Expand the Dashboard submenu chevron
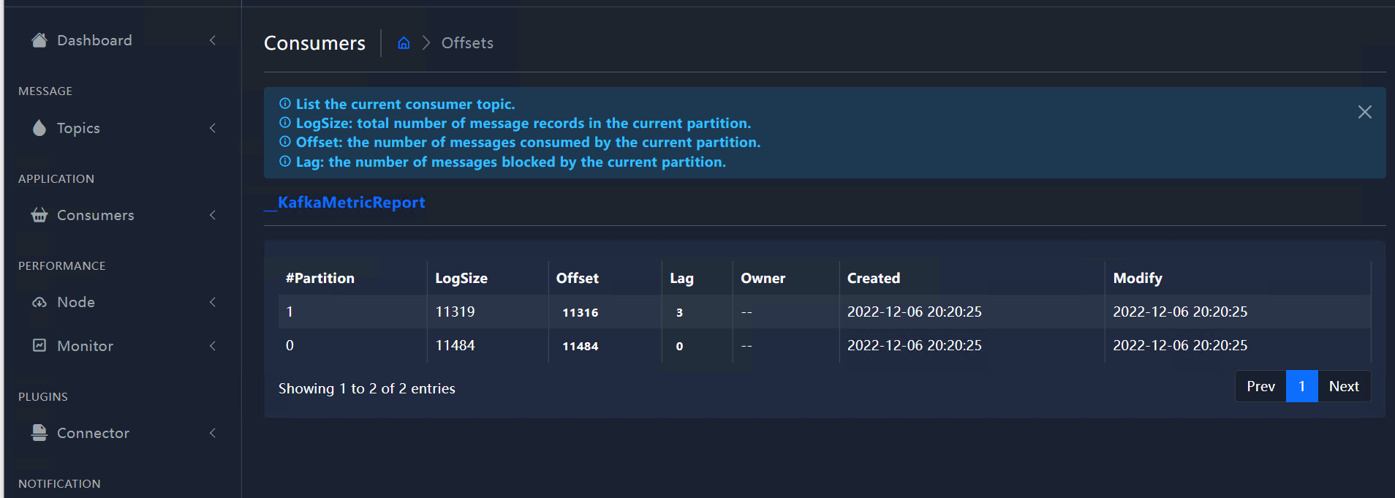1395x498 pixels. click(x=213, y=40)
